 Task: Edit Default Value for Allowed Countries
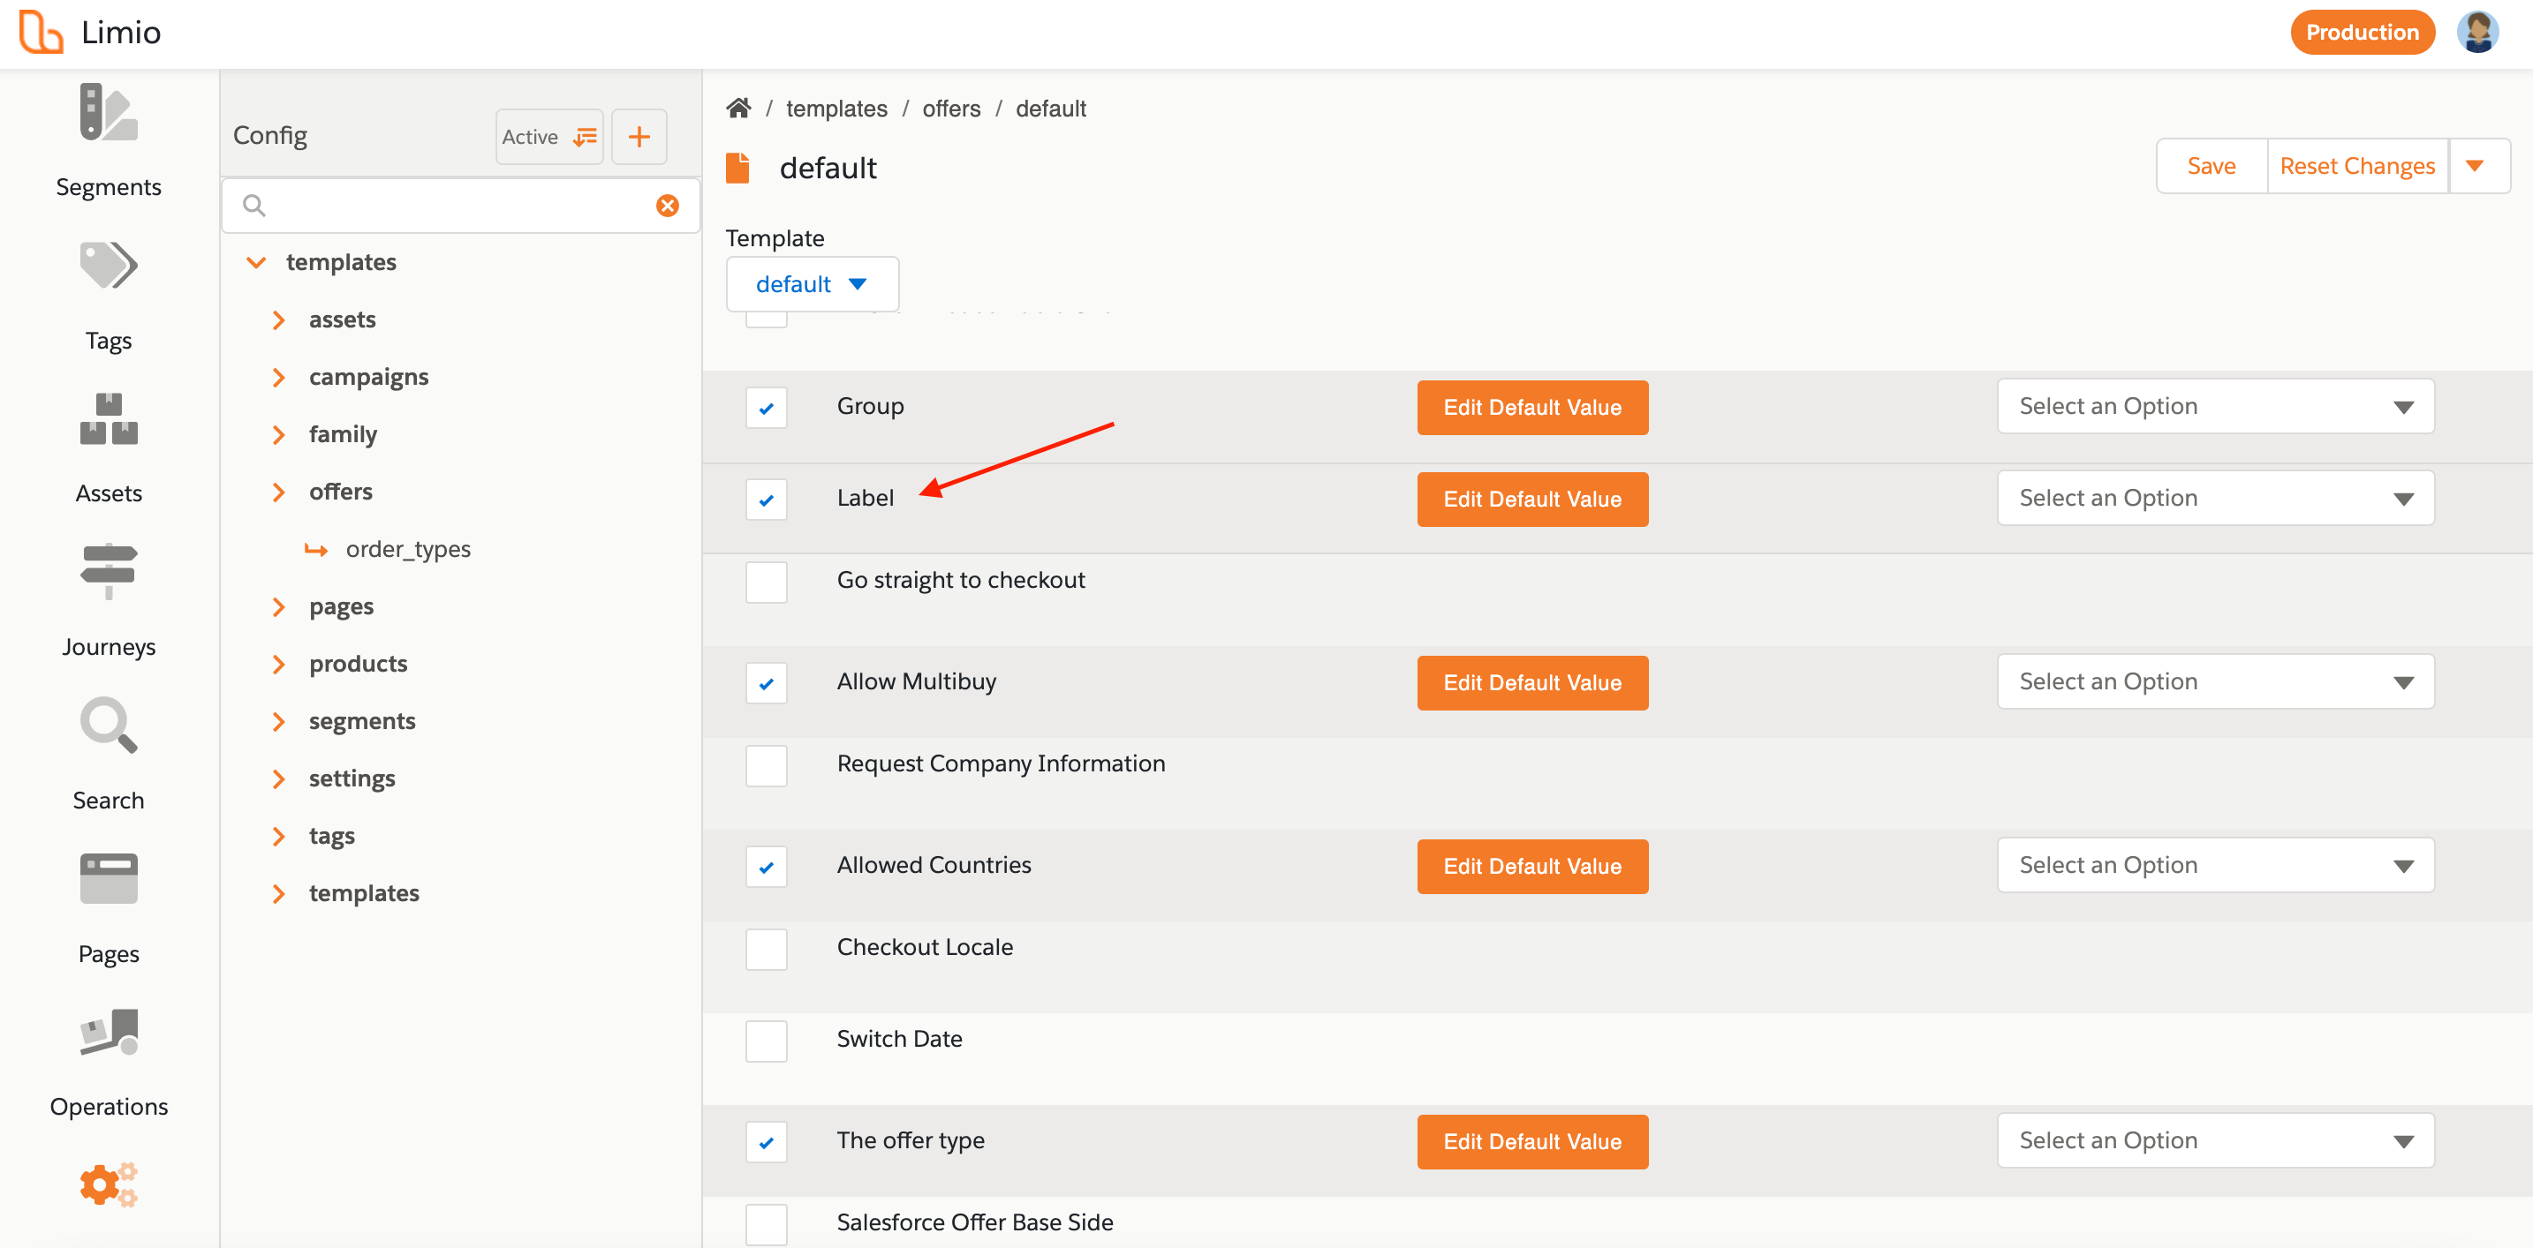(1532, 866)
